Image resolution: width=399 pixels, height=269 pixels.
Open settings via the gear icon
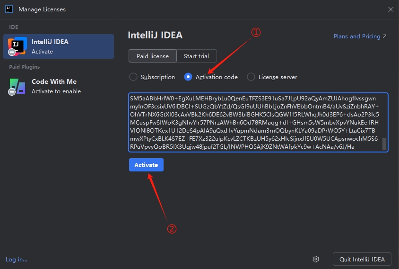316,259
